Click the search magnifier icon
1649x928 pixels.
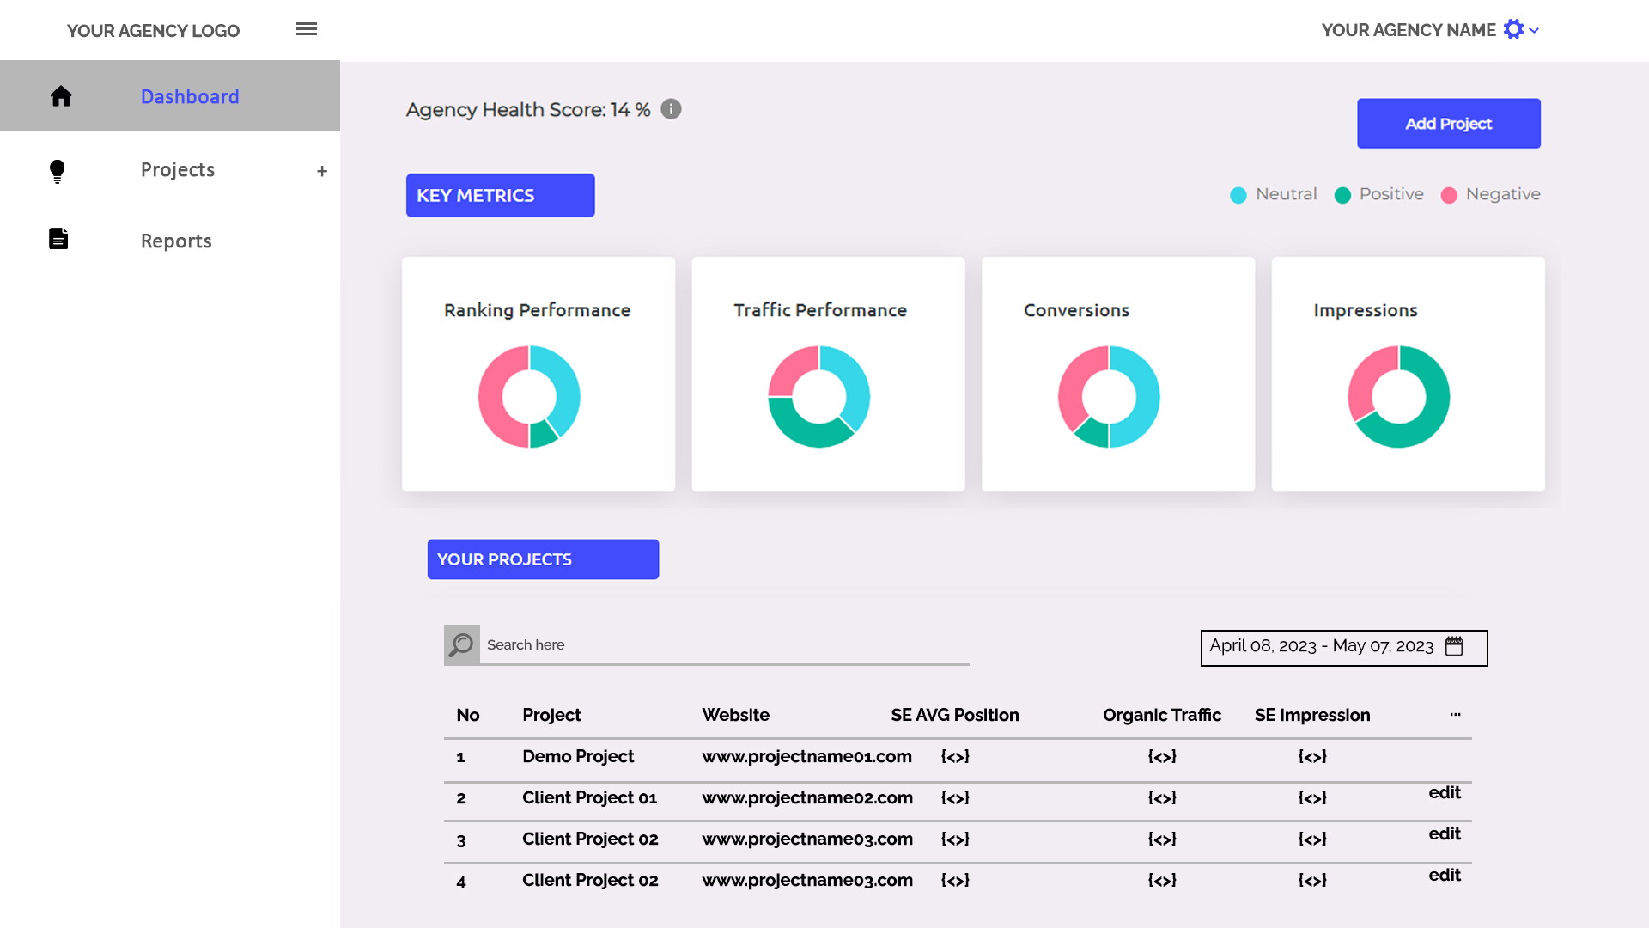point(461,644)
